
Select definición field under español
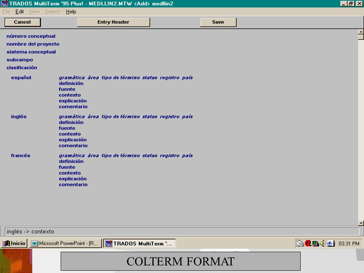coord(71,83)
